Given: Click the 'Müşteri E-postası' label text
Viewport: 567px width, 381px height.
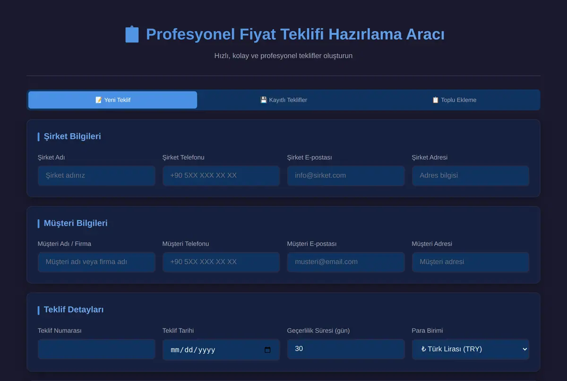Looking at the screenshot, I should pyautogui.click(x=312, y=244).
